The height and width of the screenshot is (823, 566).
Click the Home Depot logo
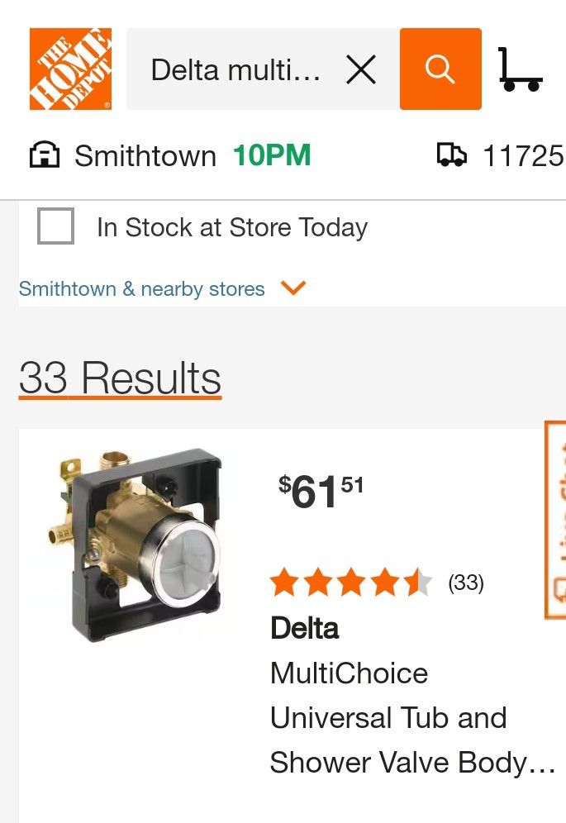[70, 69]
